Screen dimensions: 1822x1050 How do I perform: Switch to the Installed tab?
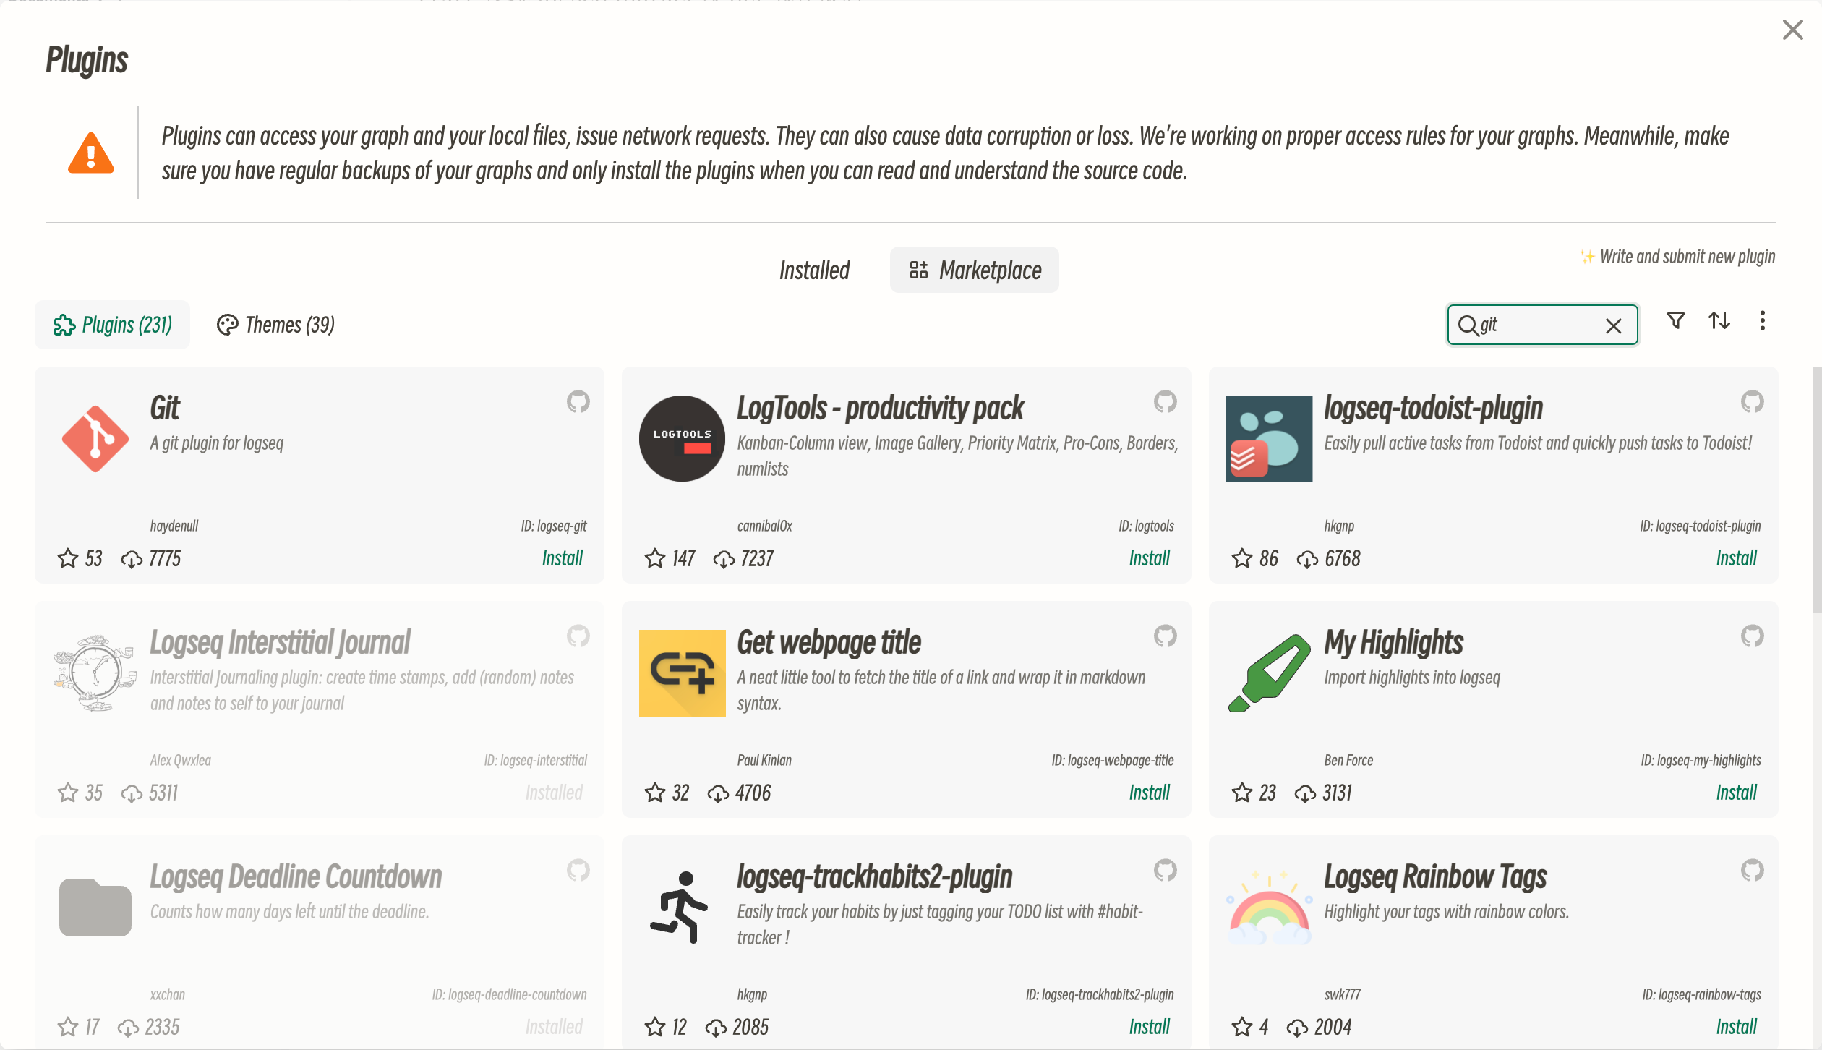click(814, 270)
